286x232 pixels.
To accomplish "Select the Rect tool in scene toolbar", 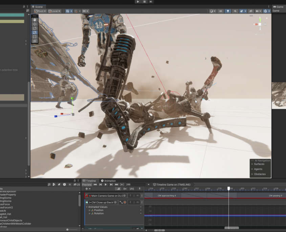I will click(x=35, y=37).
